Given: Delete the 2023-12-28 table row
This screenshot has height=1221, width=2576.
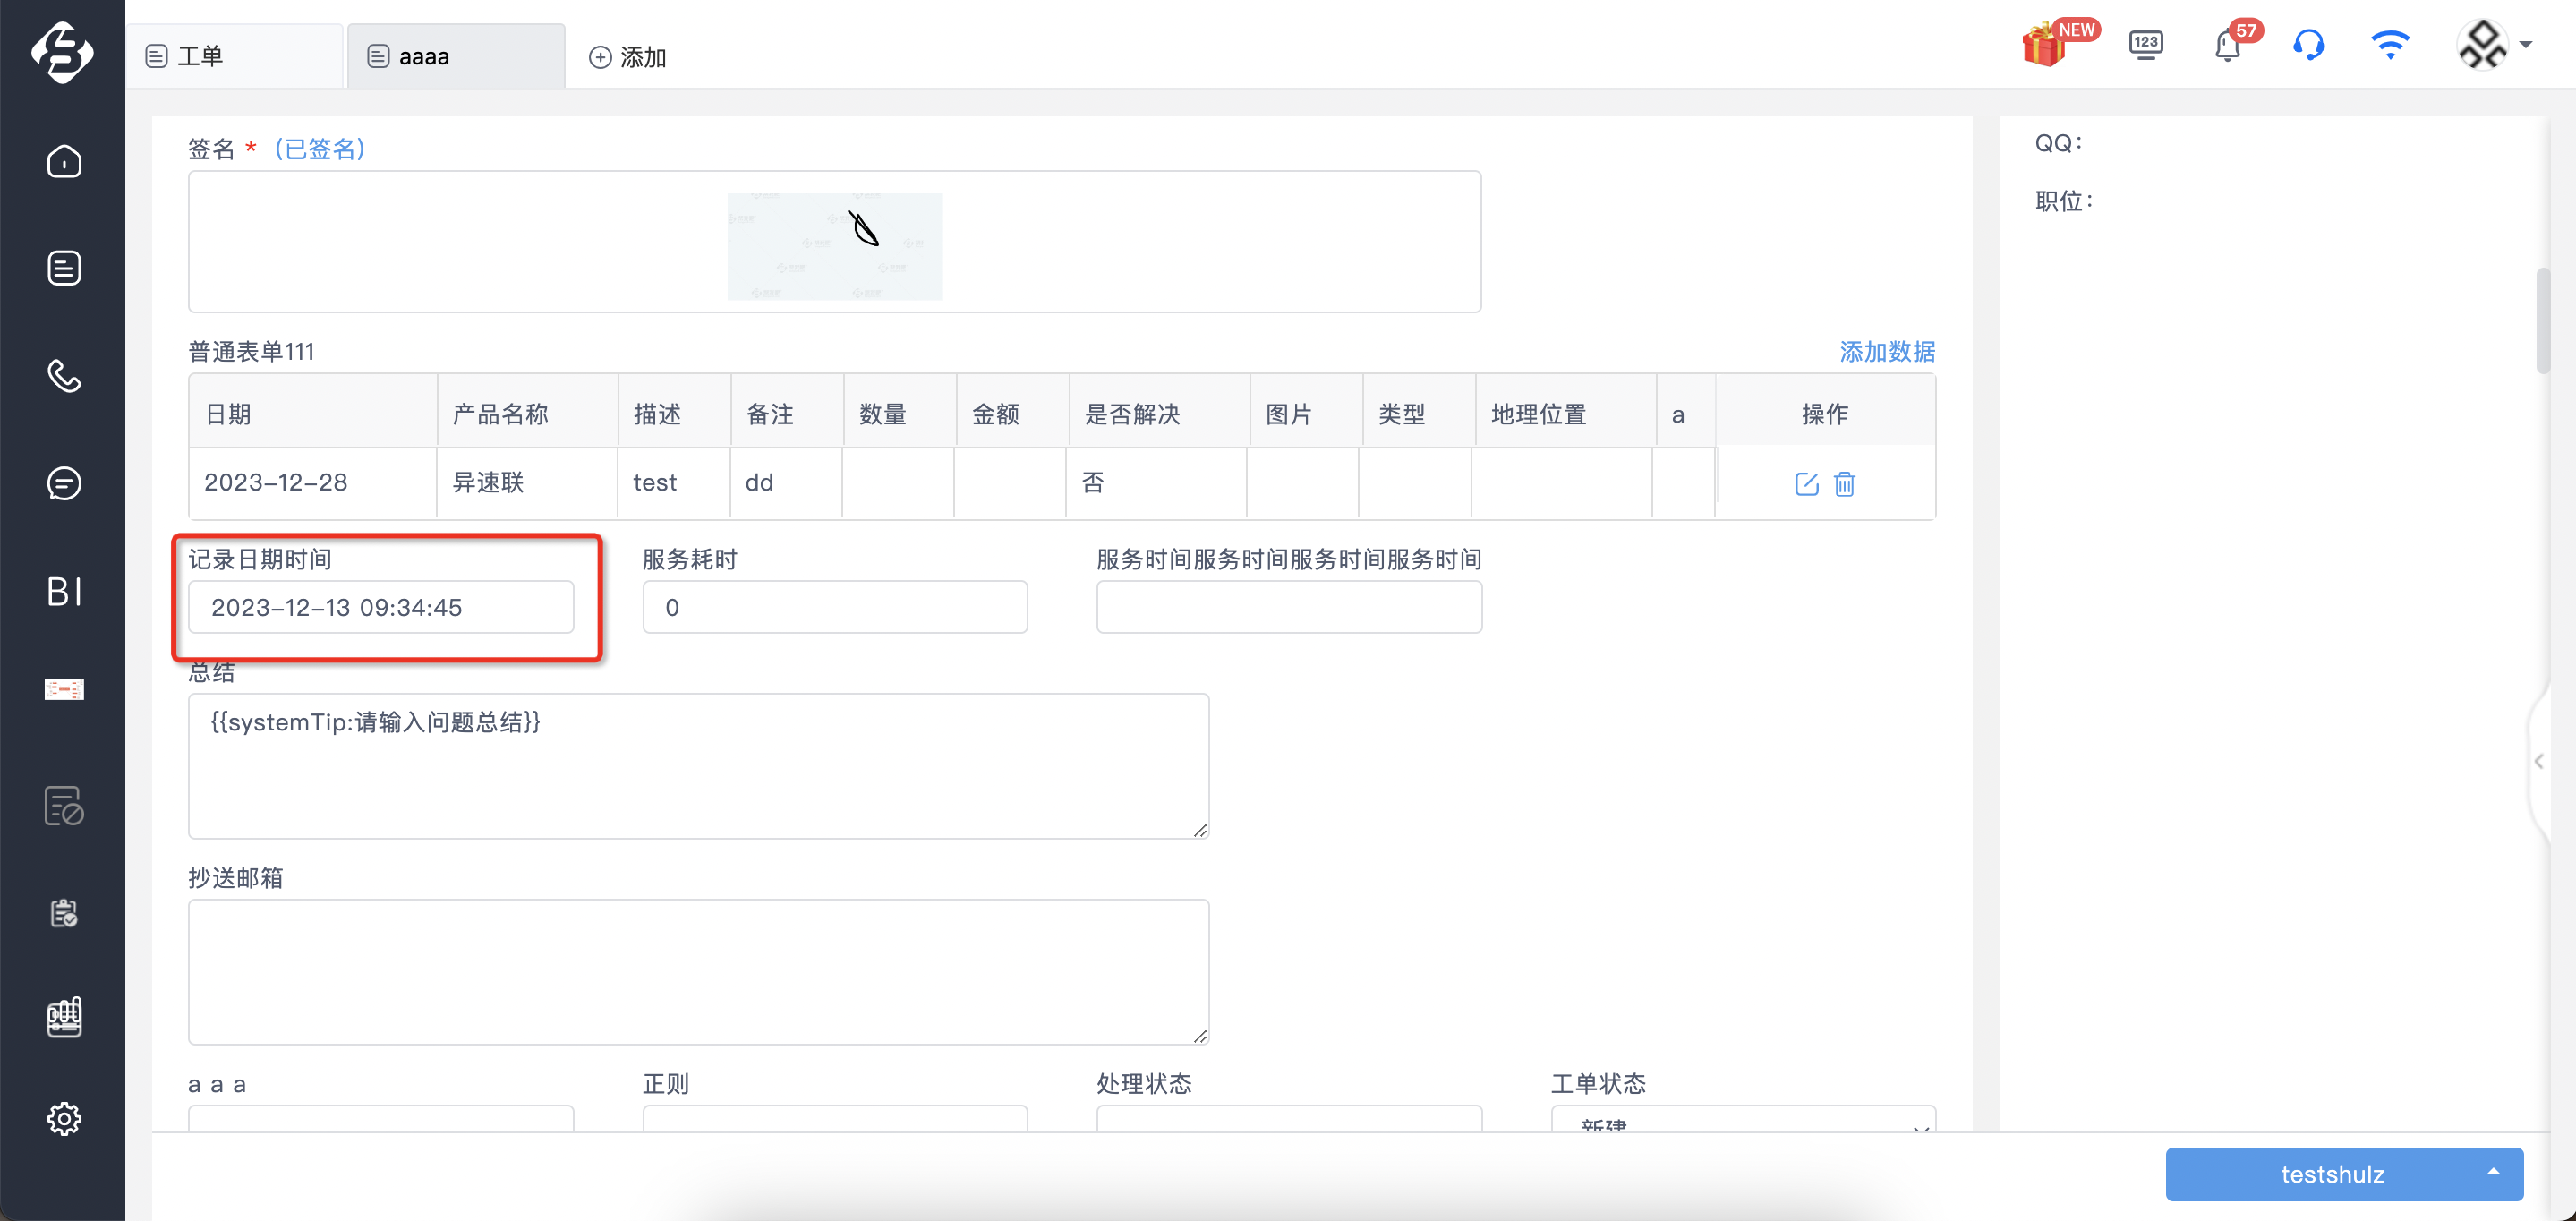Looking at the screenshot, I should coord(1844,484).
